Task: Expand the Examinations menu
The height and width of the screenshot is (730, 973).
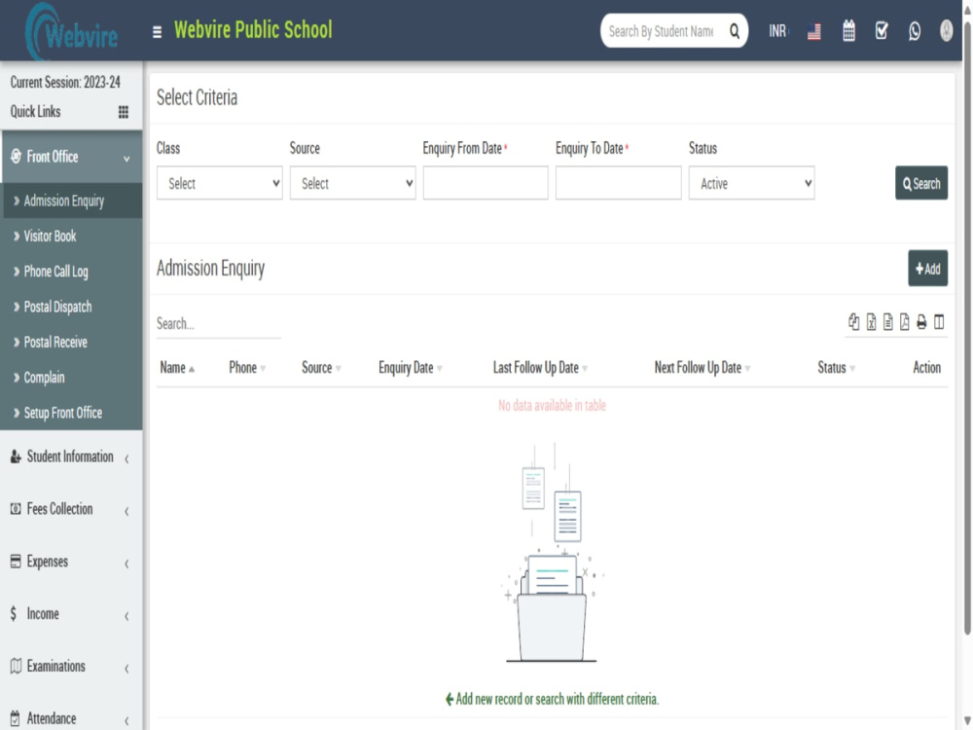Action: coord(71,667)
